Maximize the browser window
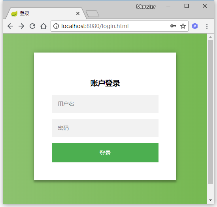 187,6
